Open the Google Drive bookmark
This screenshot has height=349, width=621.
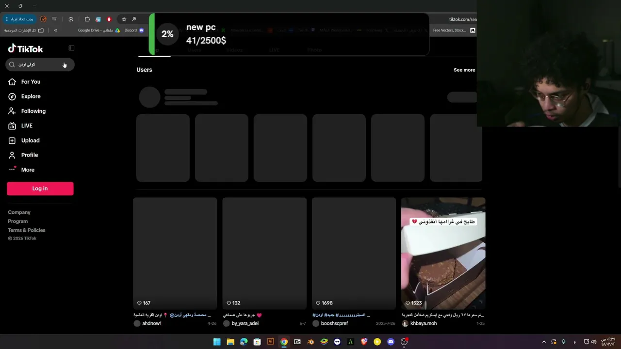tap(99, 30)
